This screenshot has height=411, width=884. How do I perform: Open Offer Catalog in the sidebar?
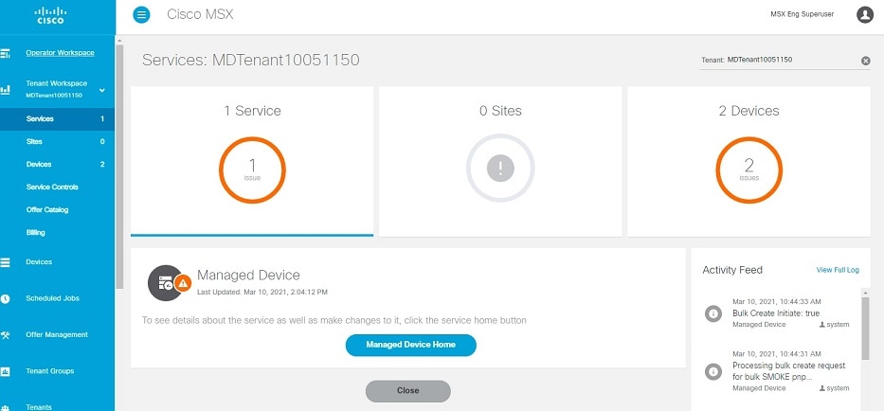point(47,209)
